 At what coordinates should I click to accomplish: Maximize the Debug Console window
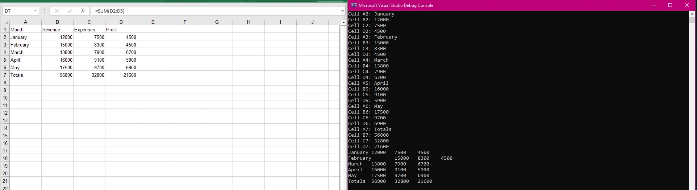pyautogui.click(x=670, y=5)
